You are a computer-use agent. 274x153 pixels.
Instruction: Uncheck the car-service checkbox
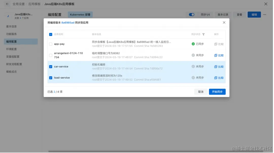(50, 66)
